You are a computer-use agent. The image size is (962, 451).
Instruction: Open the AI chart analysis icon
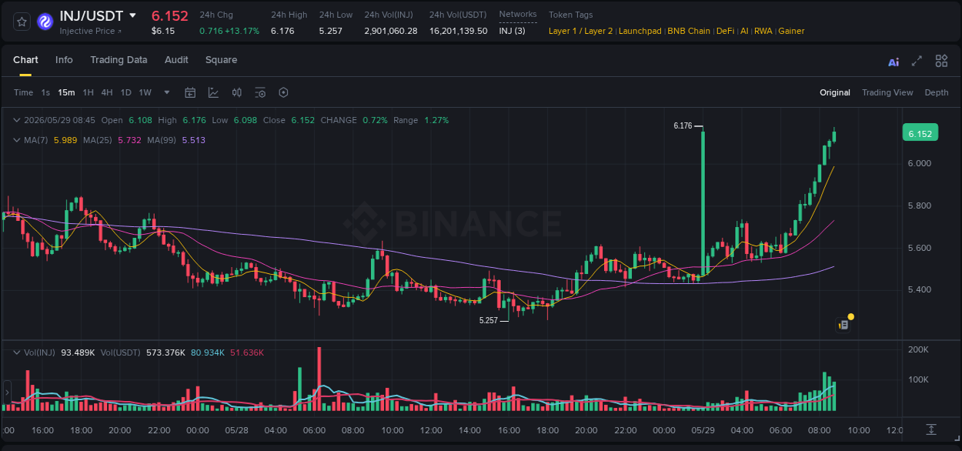pos(894,62)
